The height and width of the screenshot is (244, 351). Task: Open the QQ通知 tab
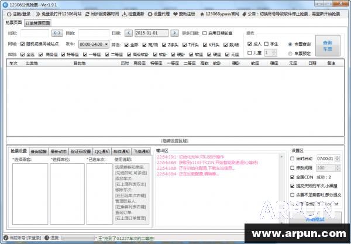point(102,152)
